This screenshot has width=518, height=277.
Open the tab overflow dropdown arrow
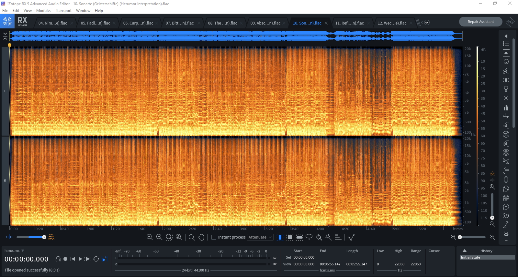click(x=427, y=23)
